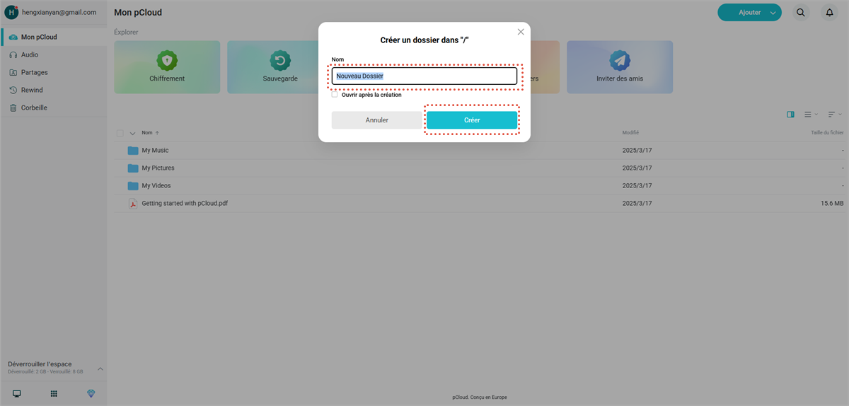The width and height of the screenshot is (849, 406).
Task: Click the My Music folder icon
Action: click(x=133, y=151)
